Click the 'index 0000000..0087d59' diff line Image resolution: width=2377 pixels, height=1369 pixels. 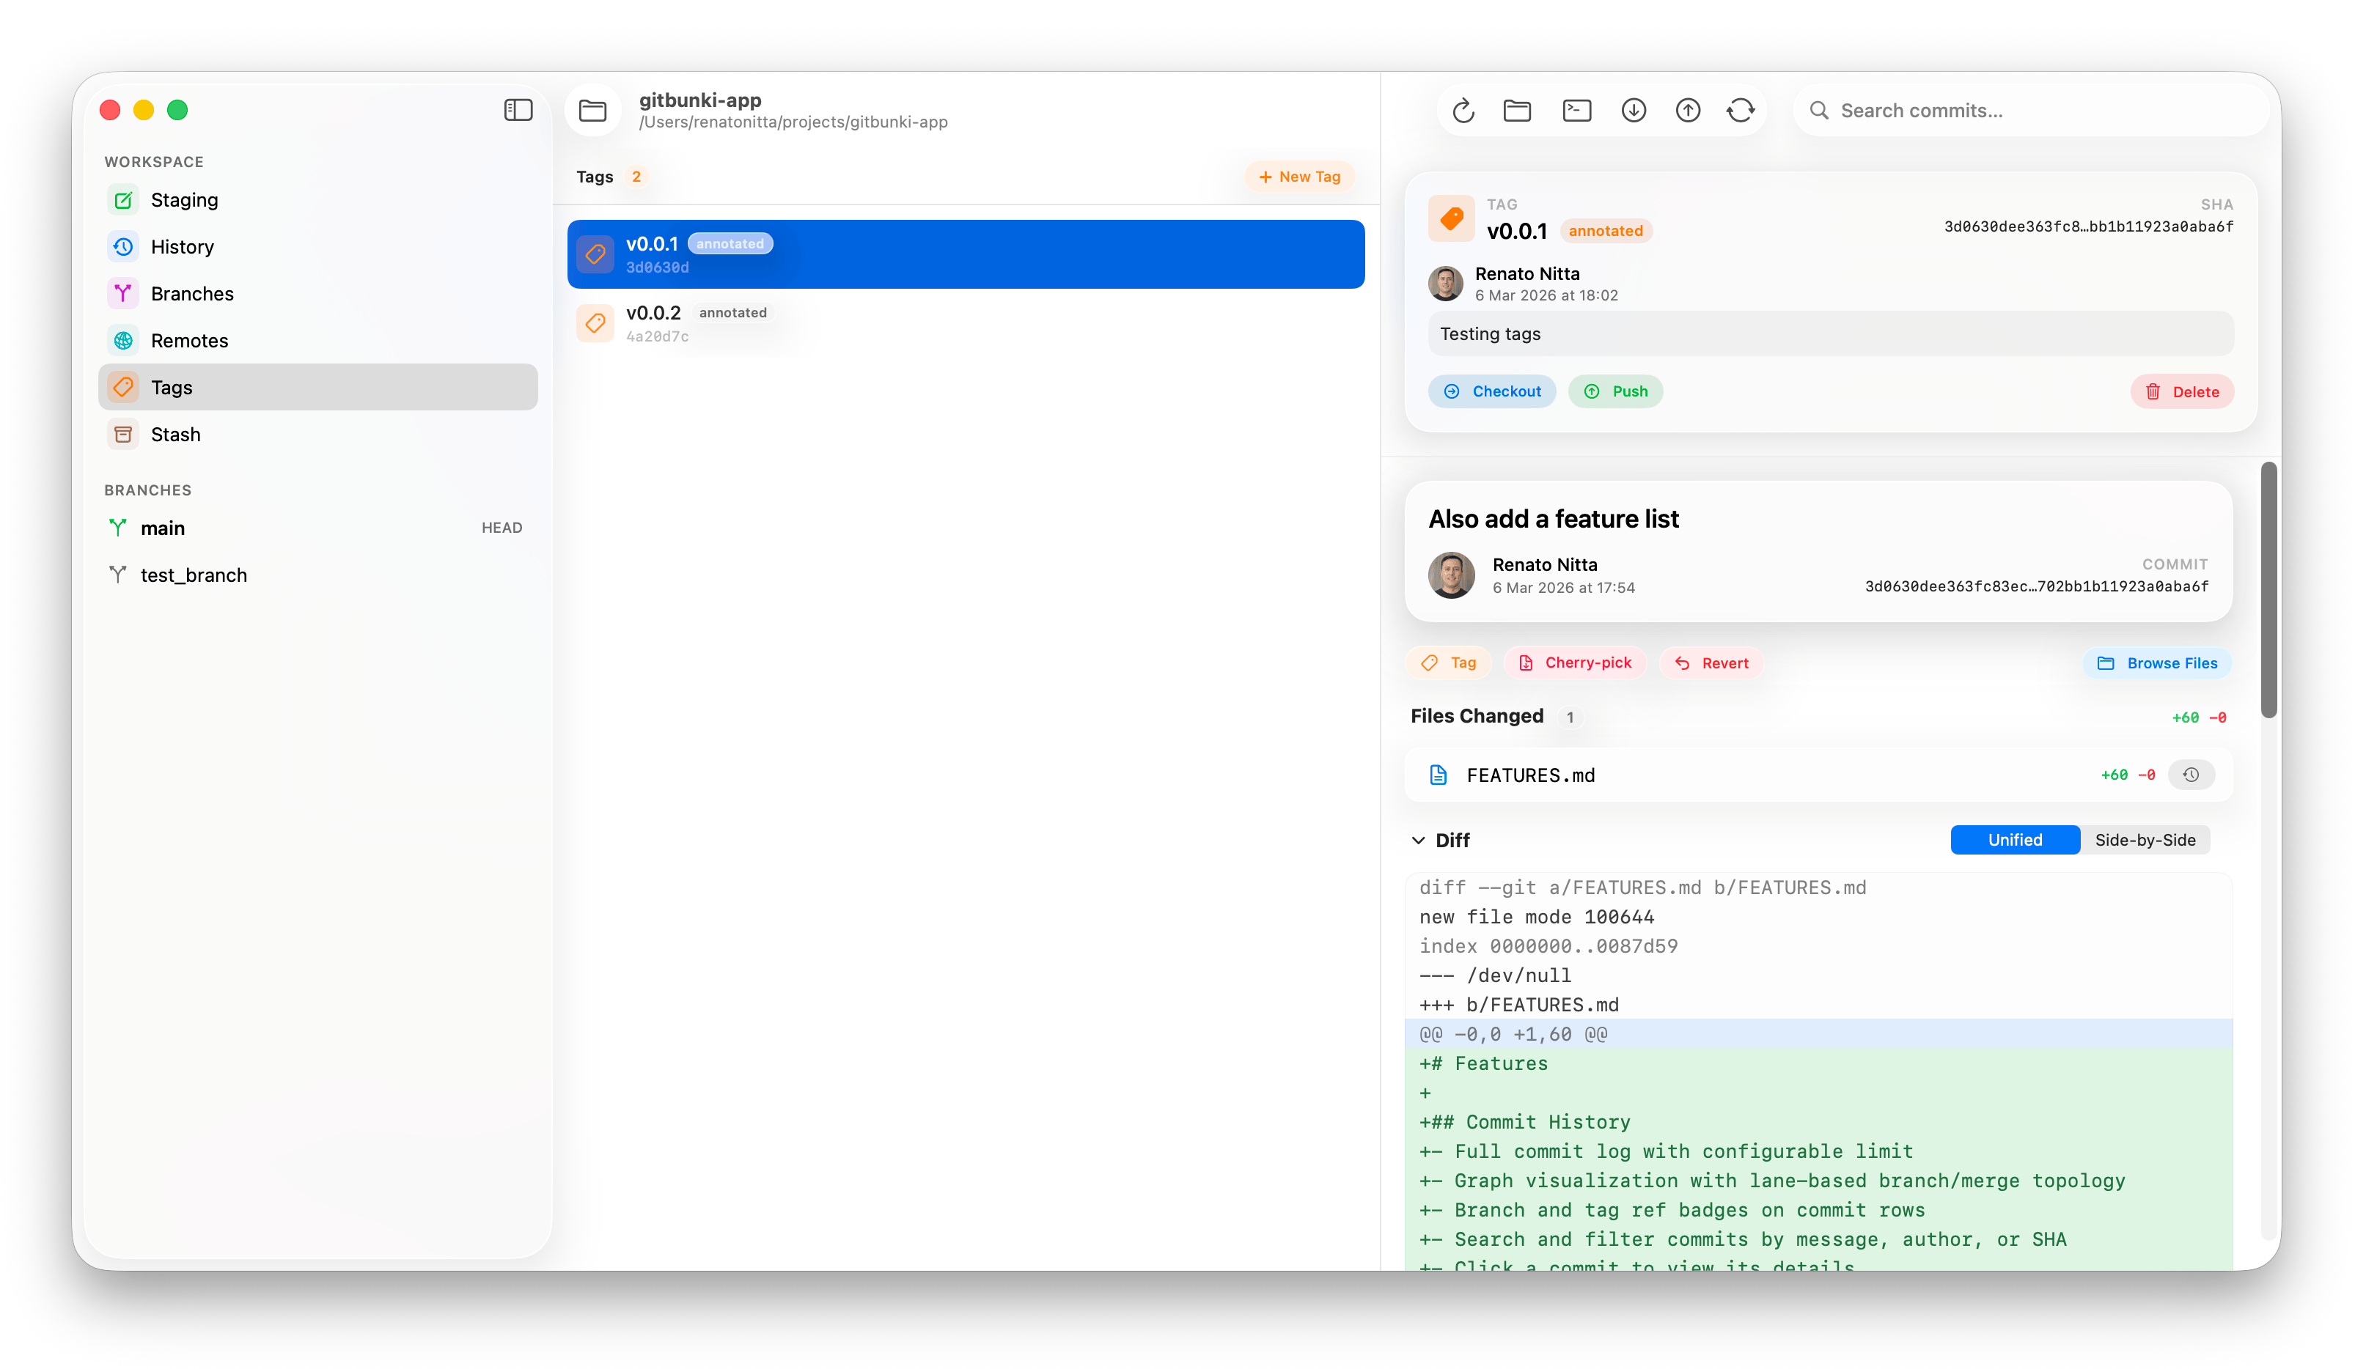click(x=1548, y=947)
